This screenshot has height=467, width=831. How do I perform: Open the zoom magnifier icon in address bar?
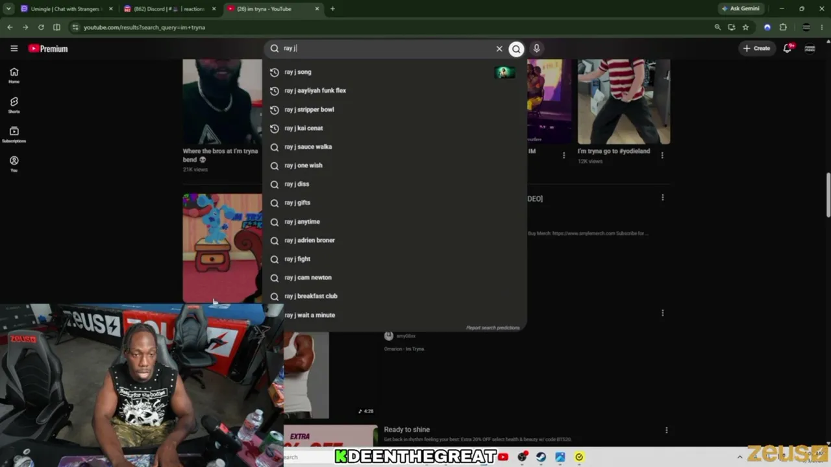717,27
